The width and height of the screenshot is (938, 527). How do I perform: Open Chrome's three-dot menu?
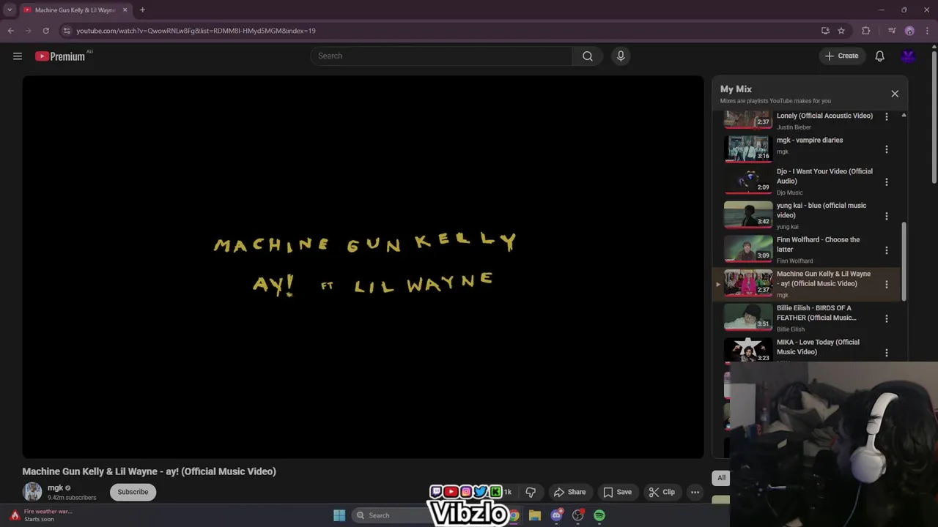tap(928, 31)
